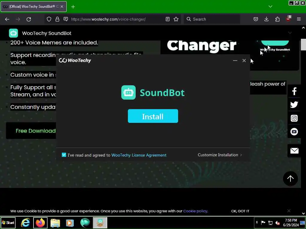Click the red extension badge icon
Viewport: 306px width, 229px height.
pos(288,19)
